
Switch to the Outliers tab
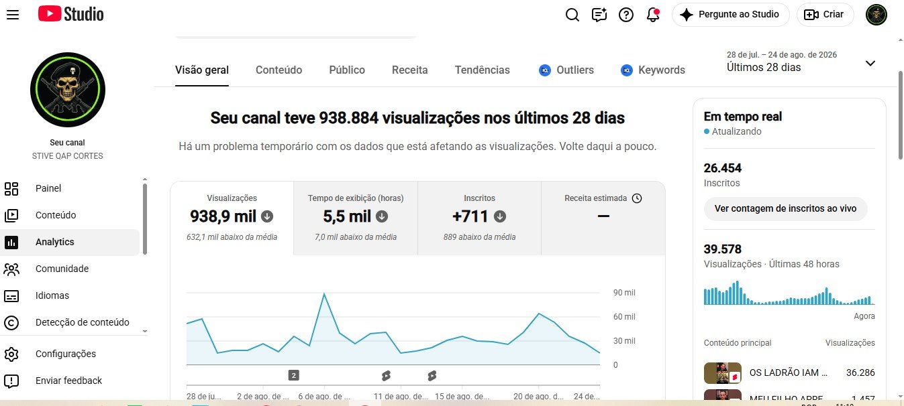click(x=566, y=70)
